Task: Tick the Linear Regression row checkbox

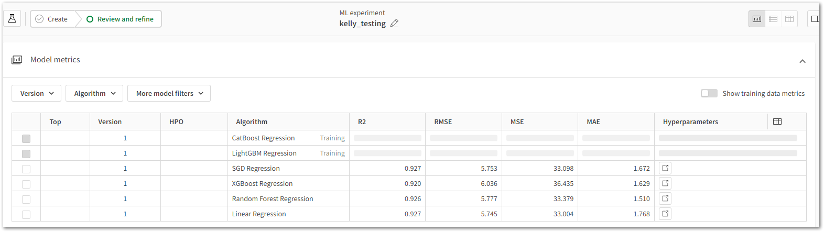Action: 26,214
